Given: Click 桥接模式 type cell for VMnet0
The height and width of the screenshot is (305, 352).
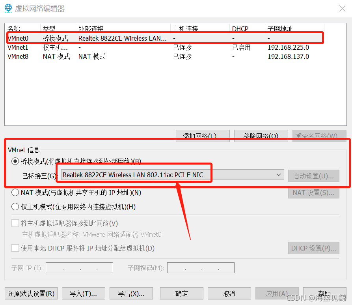Looking at the screenshot, I should click(56, 38).
